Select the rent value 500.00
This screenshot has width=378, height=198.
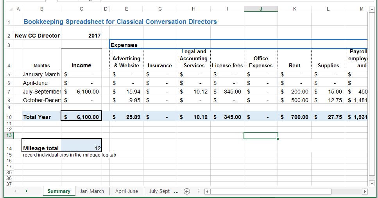295,100
